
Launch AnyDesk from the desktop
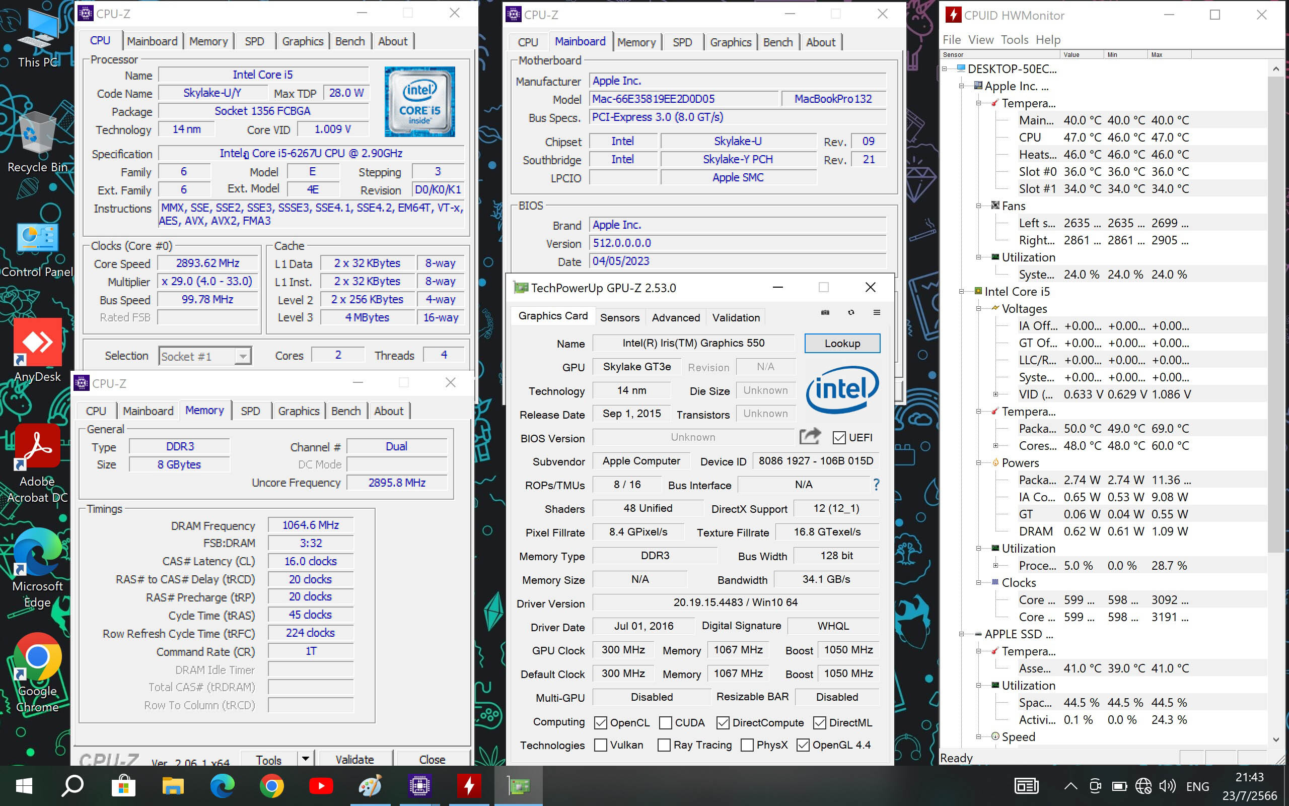37,349
